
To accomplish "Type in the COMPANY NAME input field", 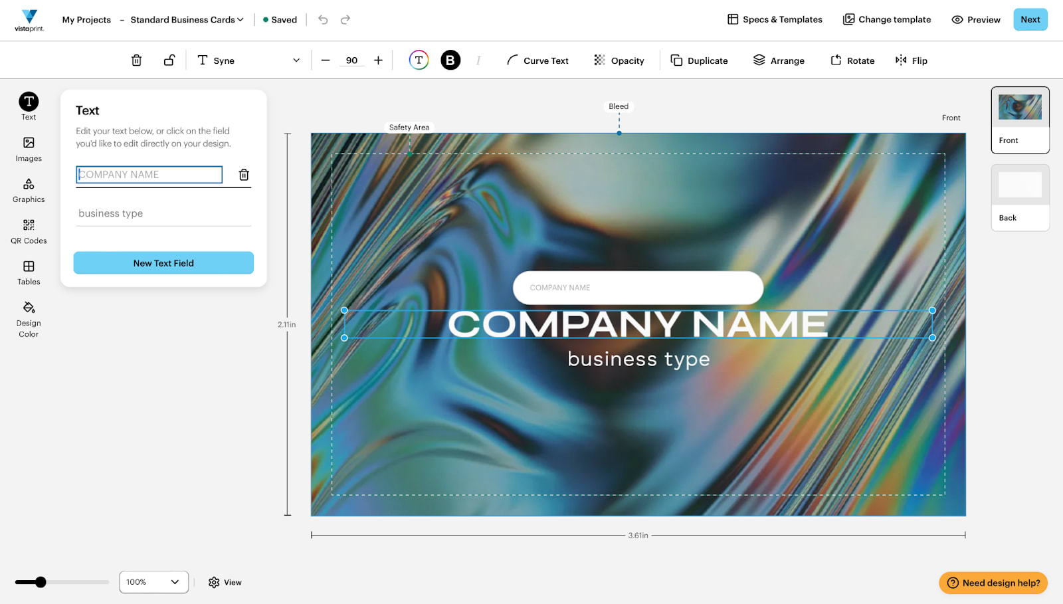I will pyautogui.click(x=149, y=174).
